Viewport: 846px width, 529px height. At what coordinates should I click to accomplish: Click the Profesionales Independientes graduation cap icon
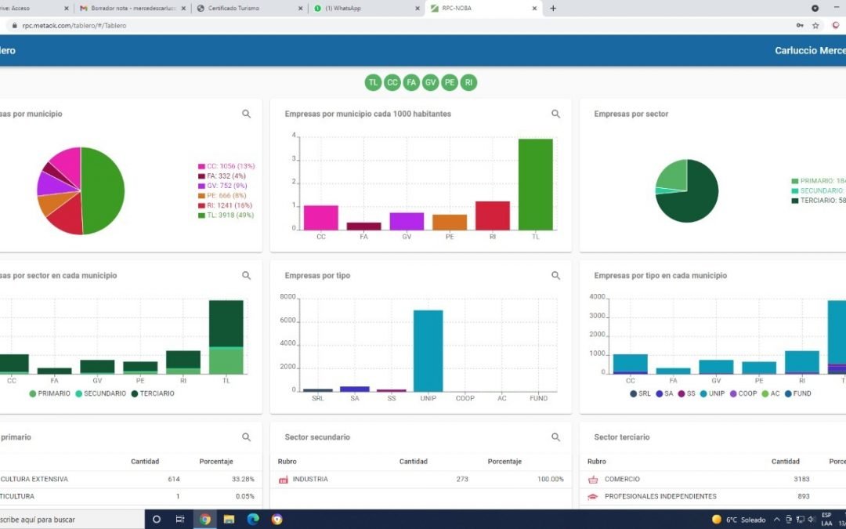click(x=593, y=496)
